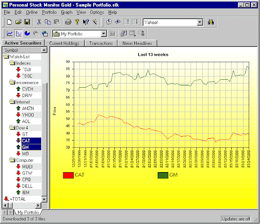Open the Help menu
This screenshot has height=224, width=260.
[x=113, y=12]
